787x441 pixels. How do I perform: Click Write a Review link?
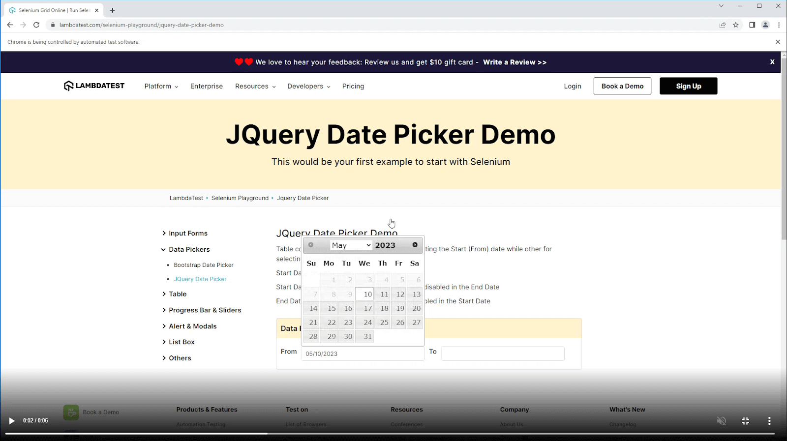click(515, 62)
